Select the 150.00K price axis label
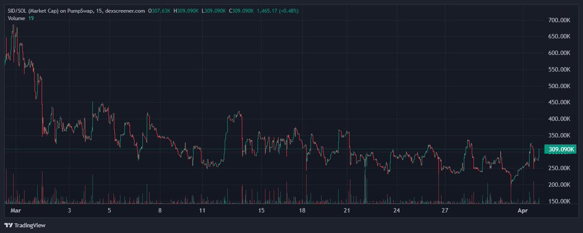 (558, 202)
